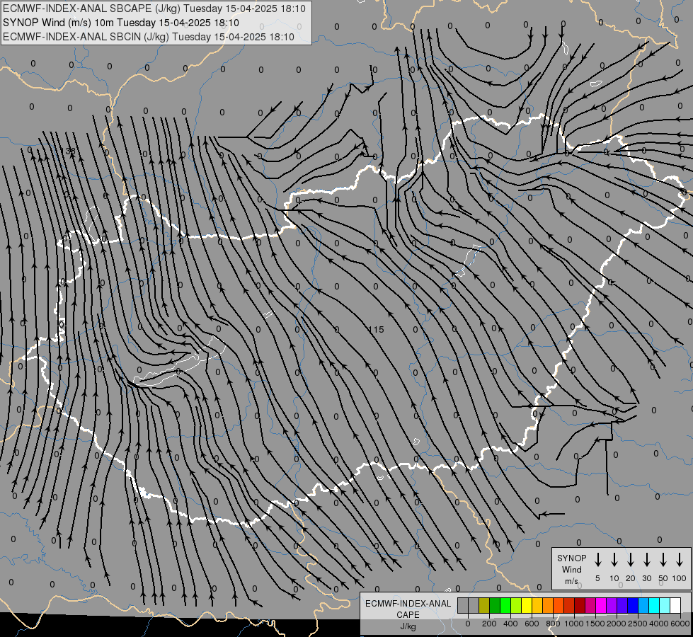Click the wind arrow for 10 m/s
The height and width of the screenshot is (637, 693).
tap(614, 559)
